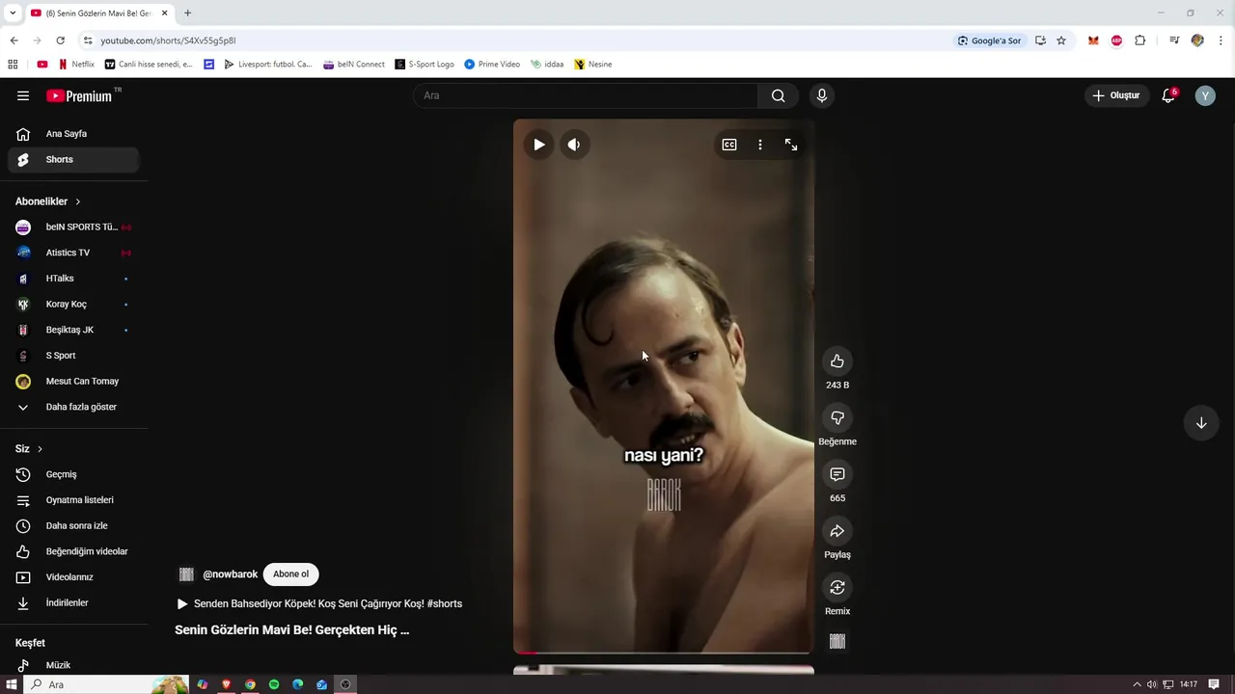Open the Extensions puzzle menu
The height and width of the screenshot is (694, 1235).
click(x=1140, y=40)
